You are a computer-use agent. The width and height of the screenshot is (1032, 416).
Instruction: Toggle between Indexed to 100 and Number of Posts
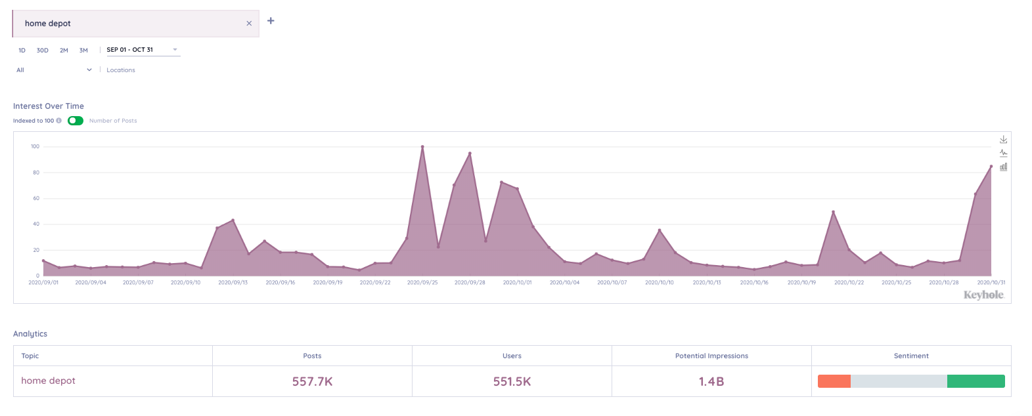pyautogui.click(x=76, y=121)
